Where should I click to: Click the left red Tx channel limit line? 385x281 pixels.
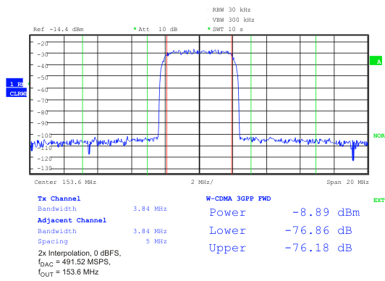[166, 105]
